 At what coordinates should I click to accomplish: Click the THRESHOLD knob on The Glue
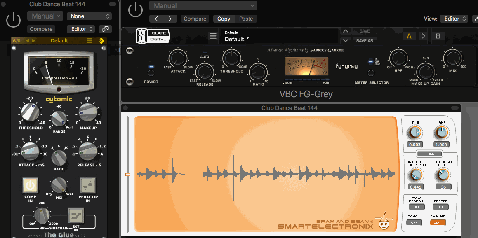31,112
